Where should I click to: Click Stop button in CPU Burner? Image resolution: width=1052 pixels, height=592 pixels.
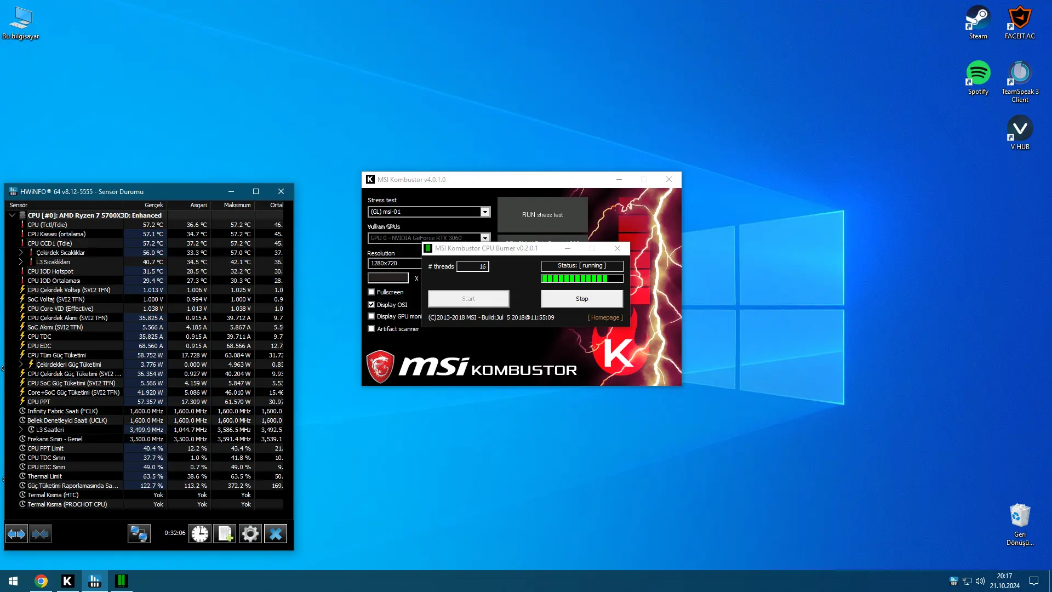582,299
